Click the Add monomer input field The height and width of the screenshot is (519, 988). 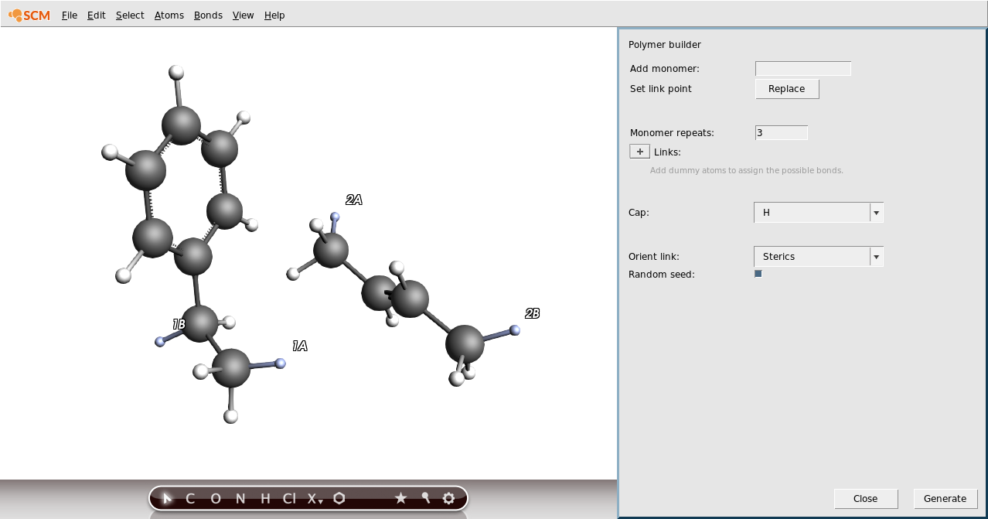coord(802,68)
